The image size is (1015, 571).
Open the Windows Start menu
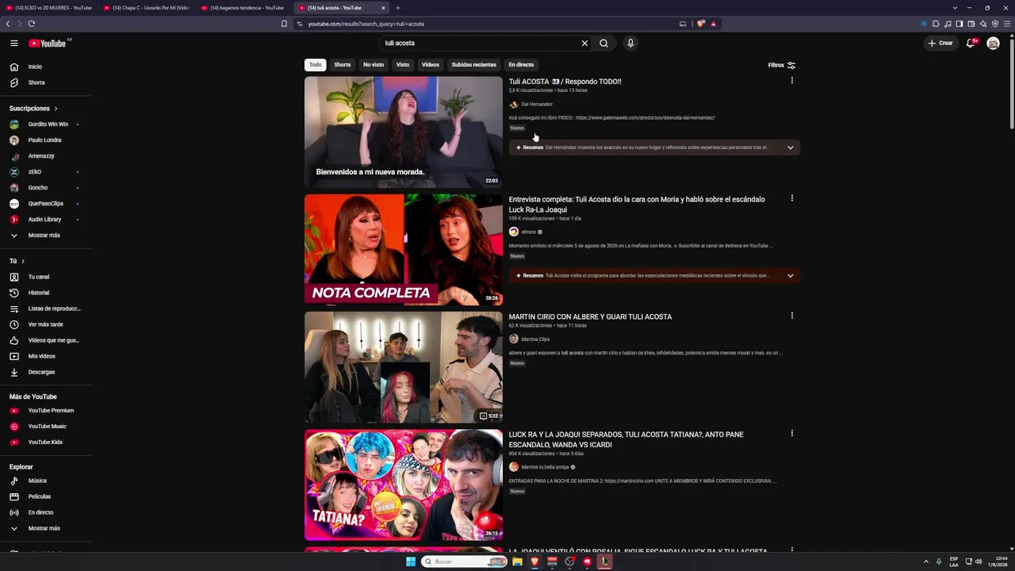pyautogui.click(x=411, y=561)
